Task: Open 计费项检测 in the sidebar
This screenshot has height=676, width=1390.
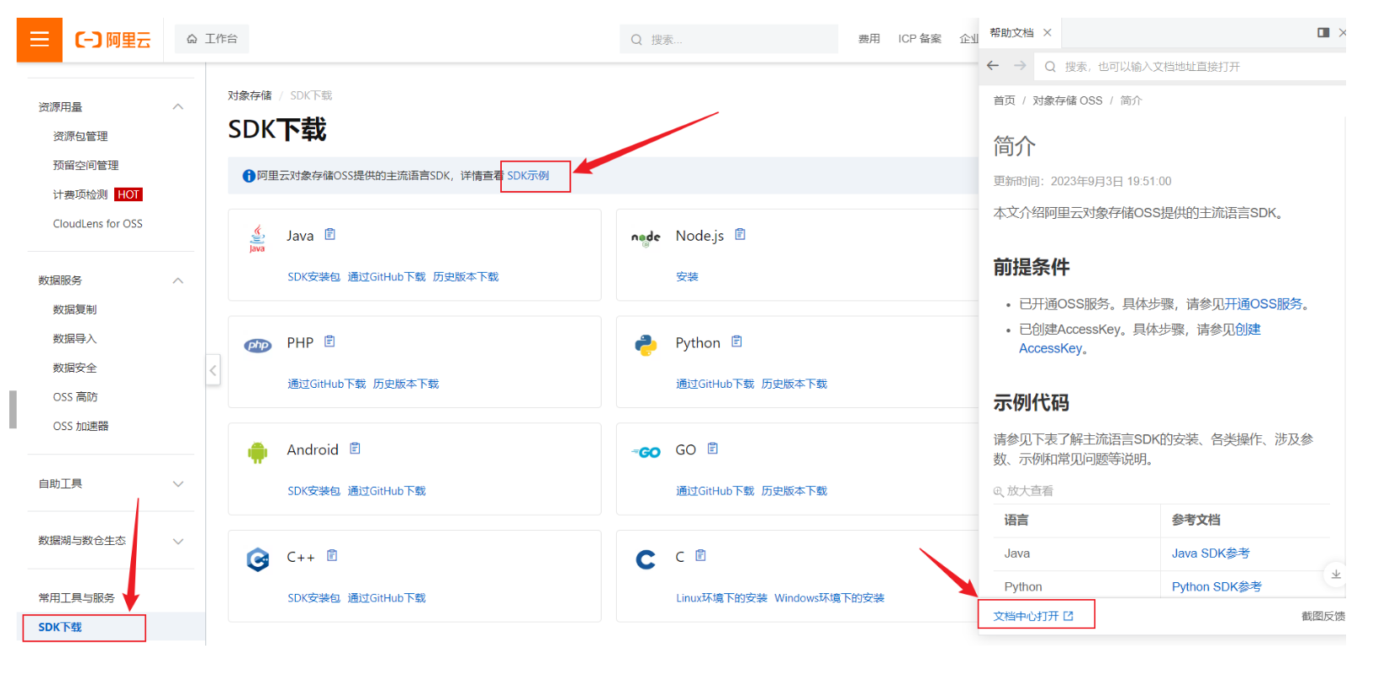Action: 80,194
